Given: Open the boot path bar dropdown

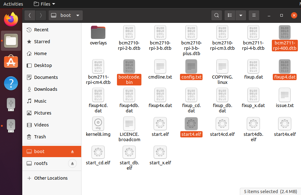Looking at the screenshot, I should coord(66,15).
